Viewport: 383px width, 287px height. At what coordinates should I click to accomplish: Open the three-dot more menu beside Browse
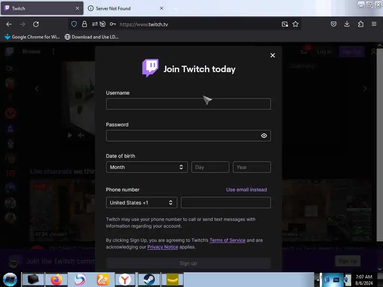(53, 52)
